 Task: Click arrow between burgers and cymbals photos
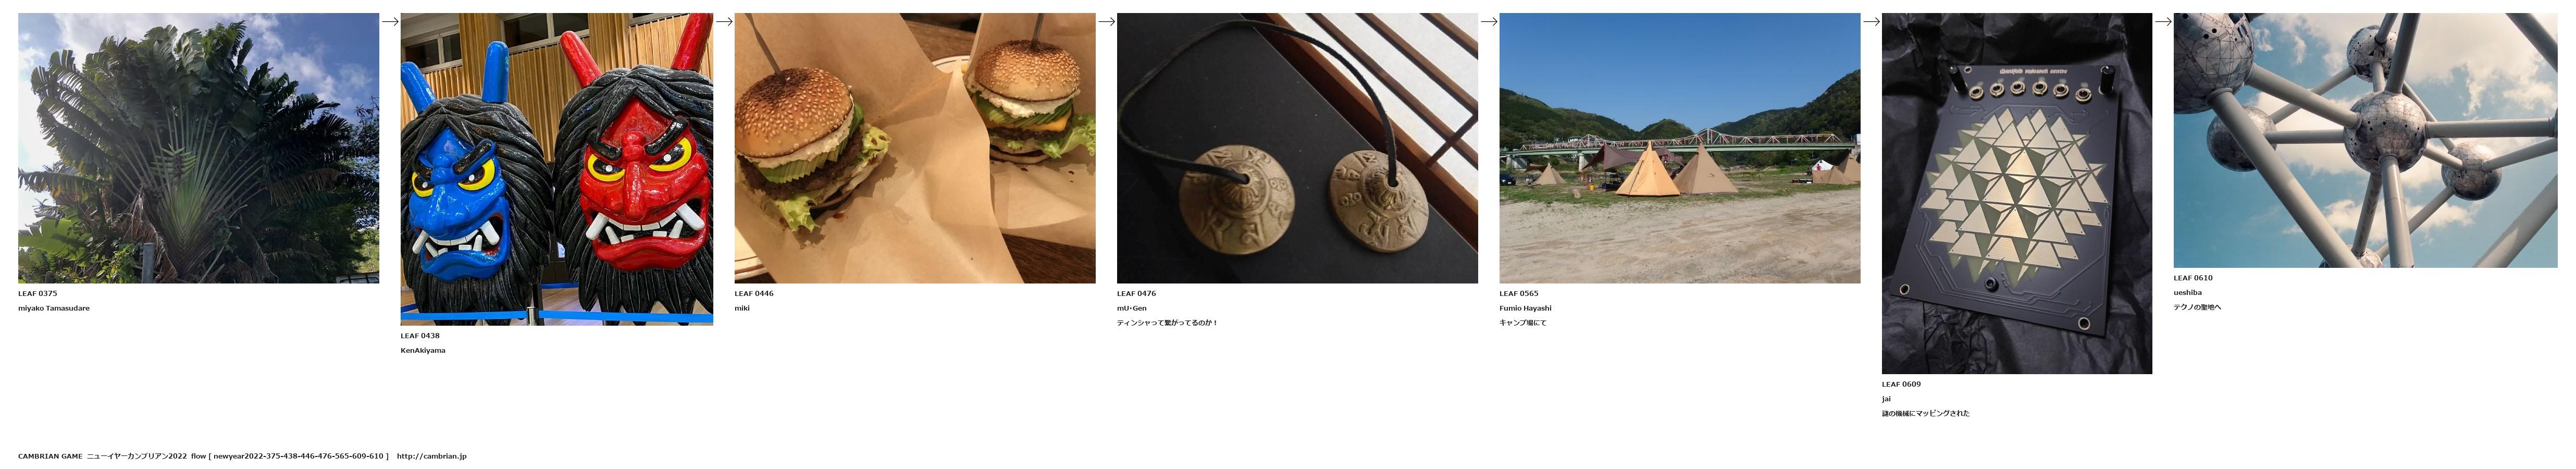1106,21
